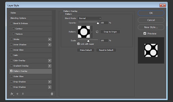Enable the Contour checkbox
Screen dimensions: 173x102
point(13,29)
